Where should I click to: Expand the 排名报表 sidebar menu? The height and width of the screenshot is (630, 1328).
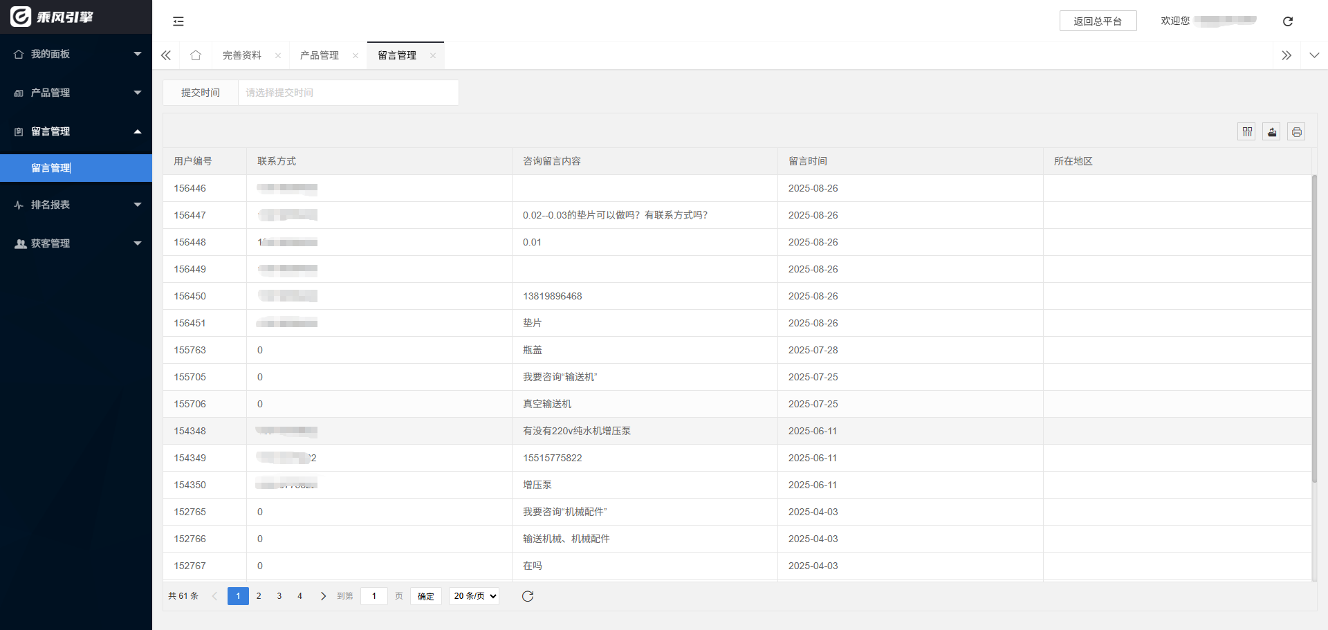coord(76,205)
